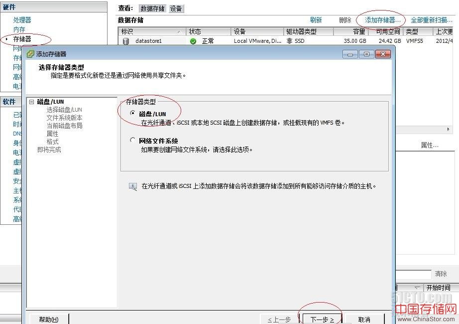
Task: Click the 清除 button
Action: [441, 274]
